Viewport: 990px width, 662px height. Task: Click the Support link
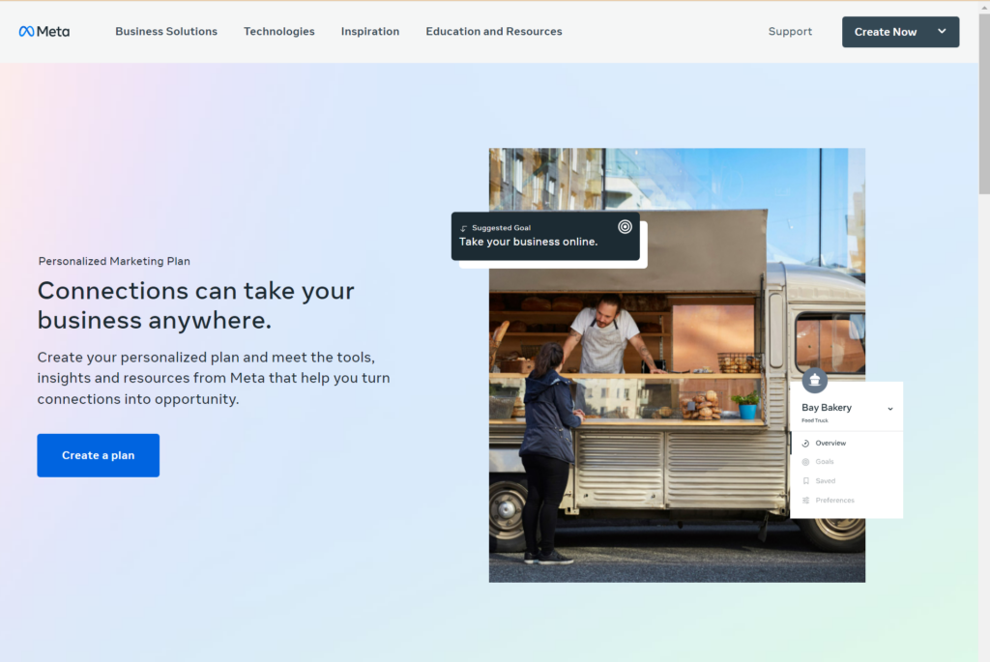click(x=790, y=31)
